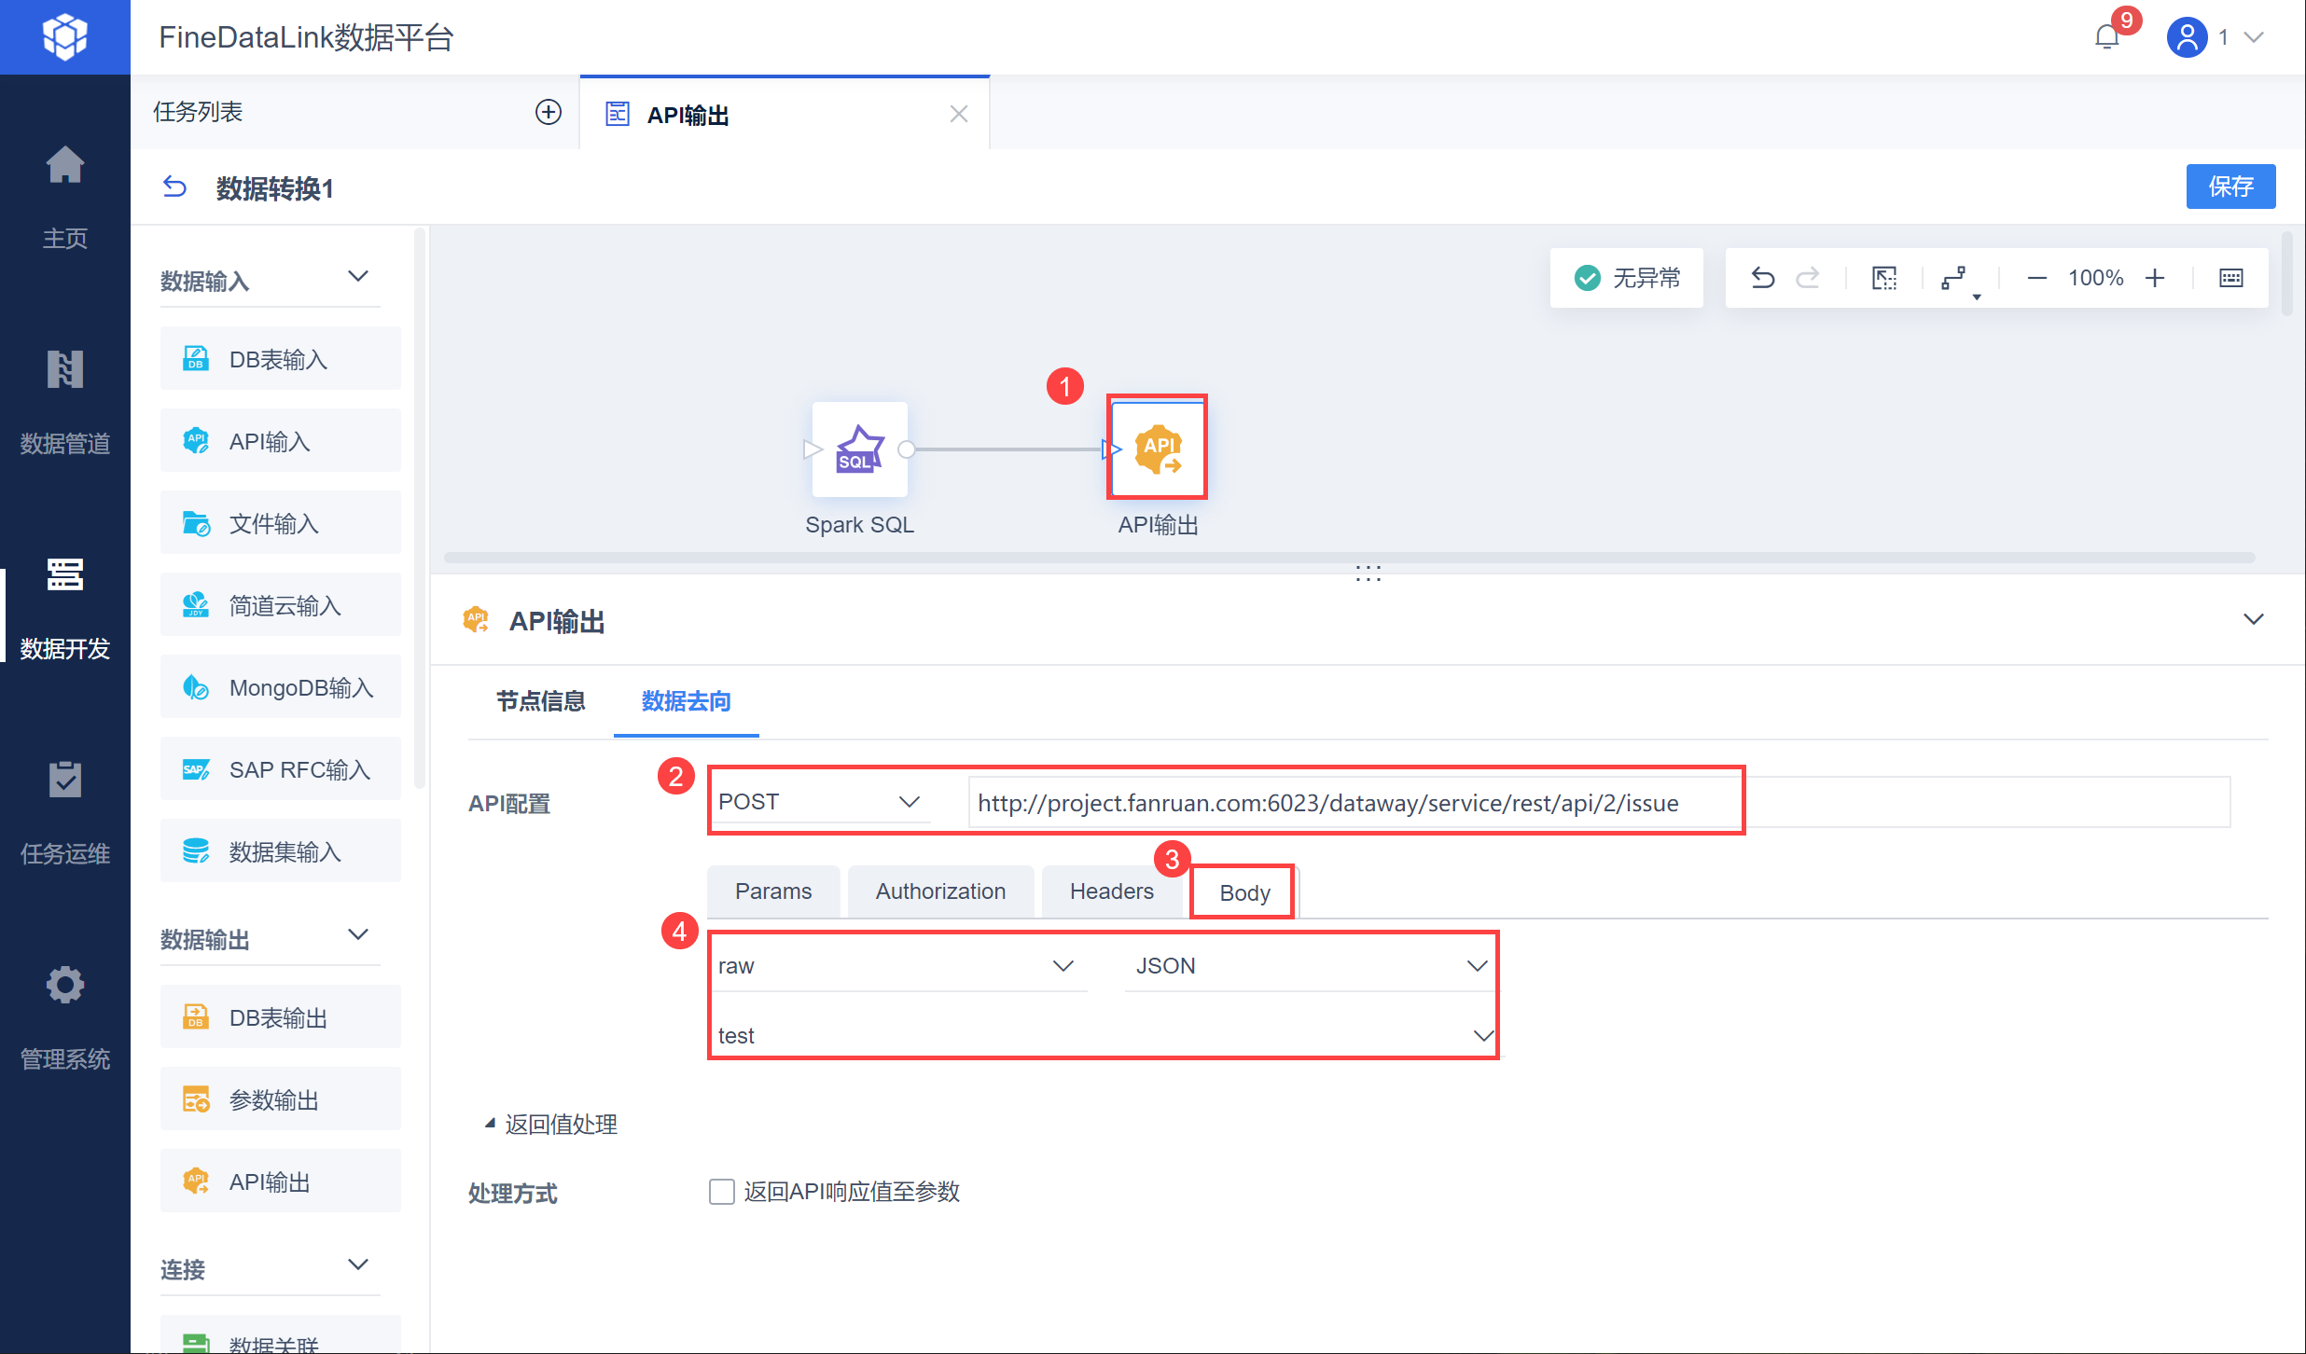The image size is (2306, 1354).
Task: Collapse 返回值处理 section
Action: tap(550, 1125)
